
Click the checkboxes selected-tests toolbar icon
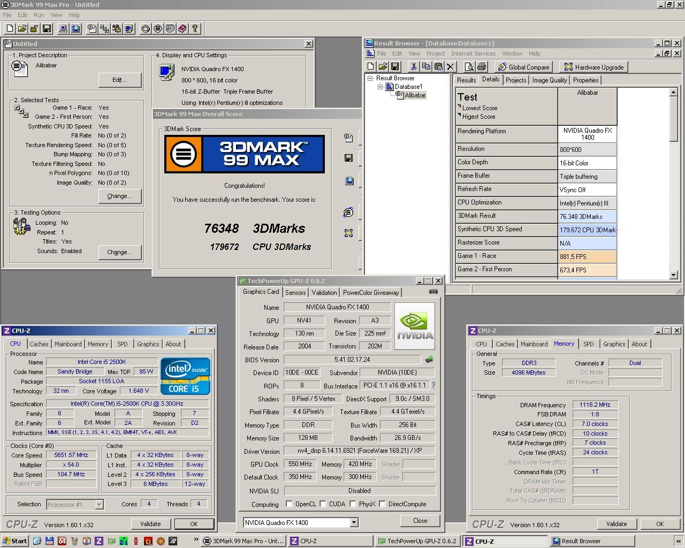(x=104, y=28)
